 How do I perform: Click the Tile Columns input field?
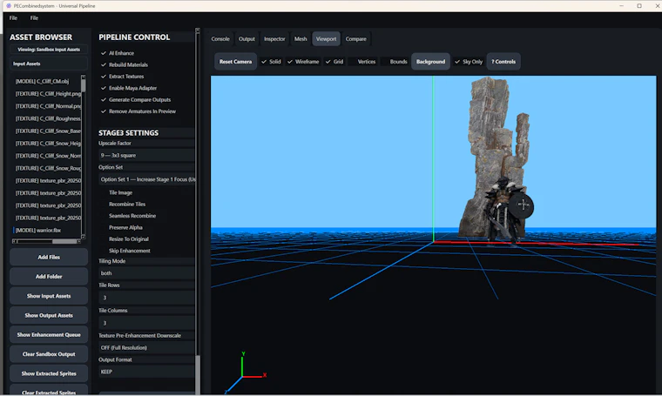click(x=146, y=323)
